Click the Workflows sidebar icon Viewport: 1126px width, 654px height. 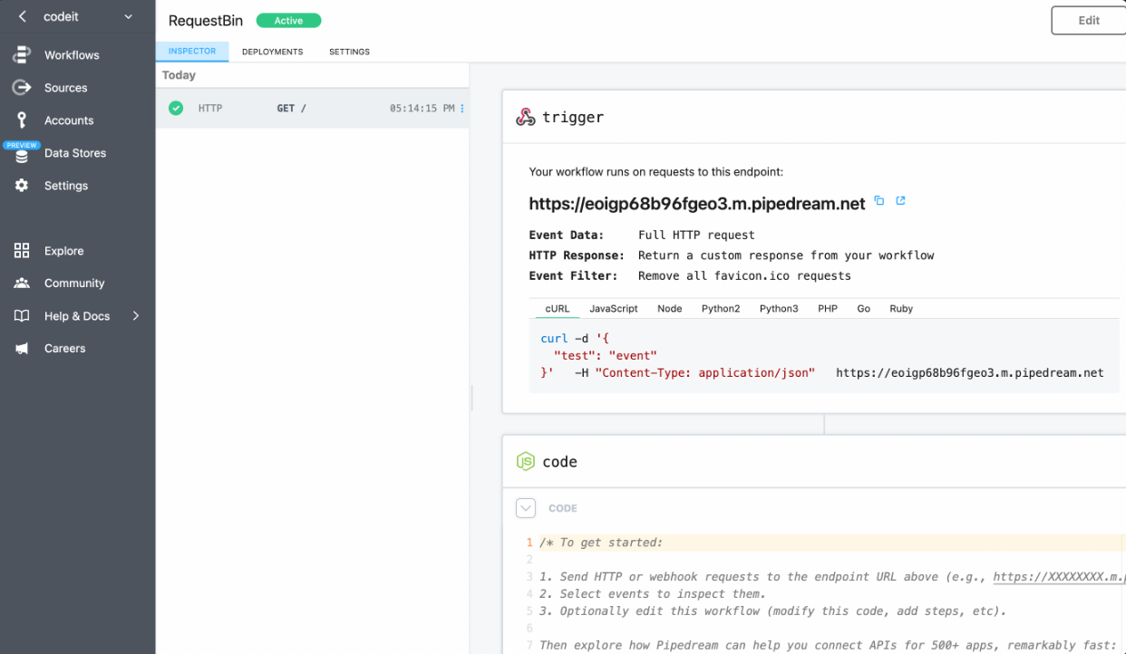[22, 55]
